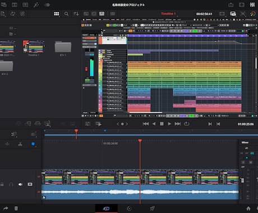This screenshot has width=258, height=213.
Task: Open the ビン 1 folder
Action: point(63,47)
